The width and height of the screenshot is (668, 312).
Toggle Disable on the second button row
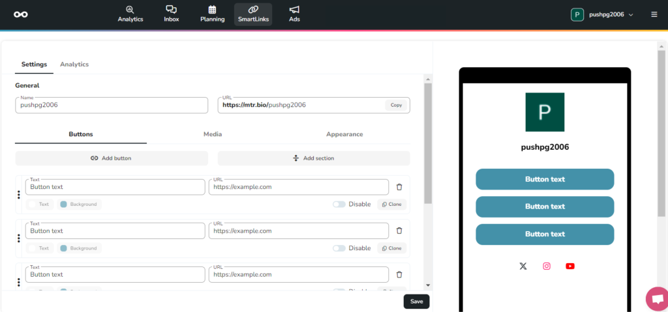pyautogui.click(x=339, y=248)
